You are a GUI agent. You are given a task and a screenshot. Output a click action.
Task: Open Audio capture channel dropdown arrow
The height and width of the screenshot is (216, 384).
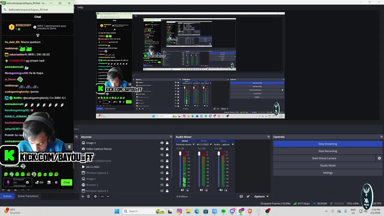coord(232,144)
